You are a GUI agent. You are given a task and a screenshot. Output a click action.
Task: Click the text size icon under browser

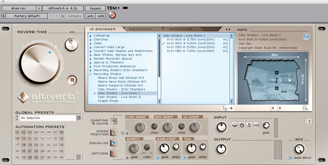[224, 108]
